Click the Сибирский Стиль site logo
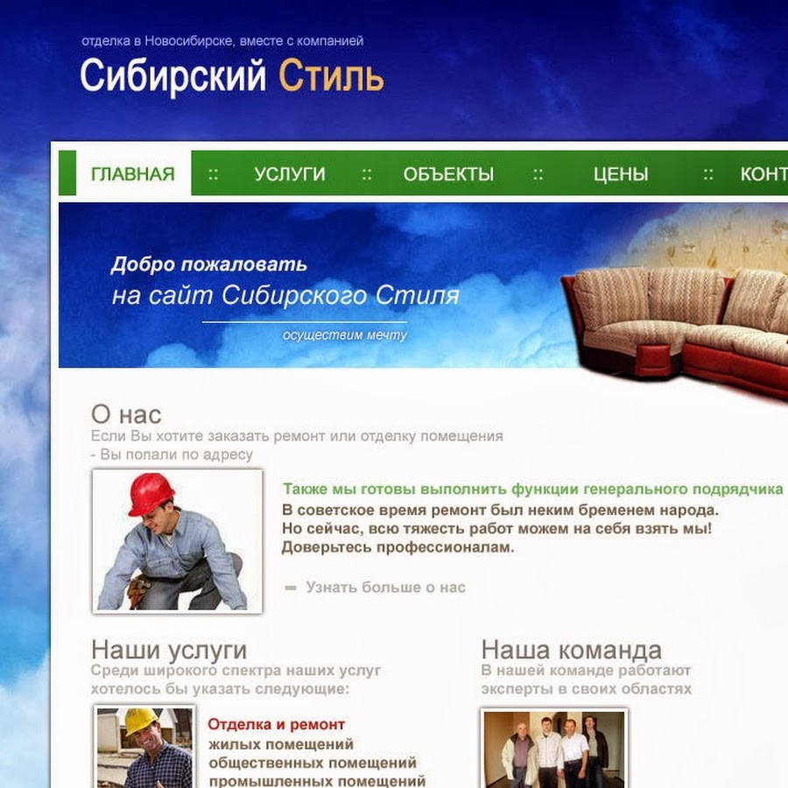 point(232,77)
